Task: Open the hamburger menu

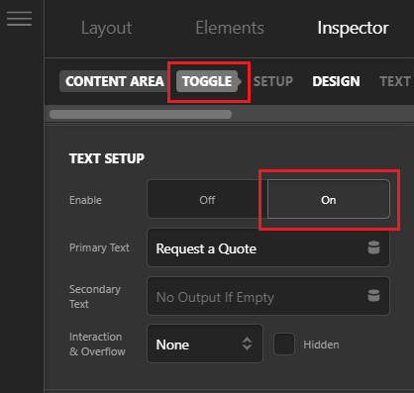Action: click(x=19, y=18)
